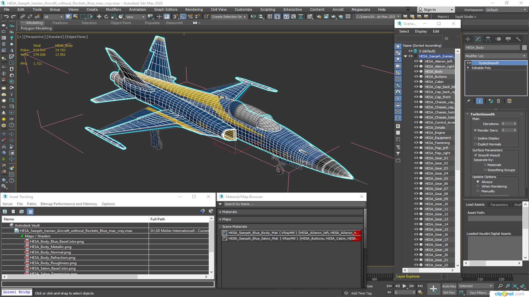
Task: Open the Scripting menu
Action: tap(268, 10)
